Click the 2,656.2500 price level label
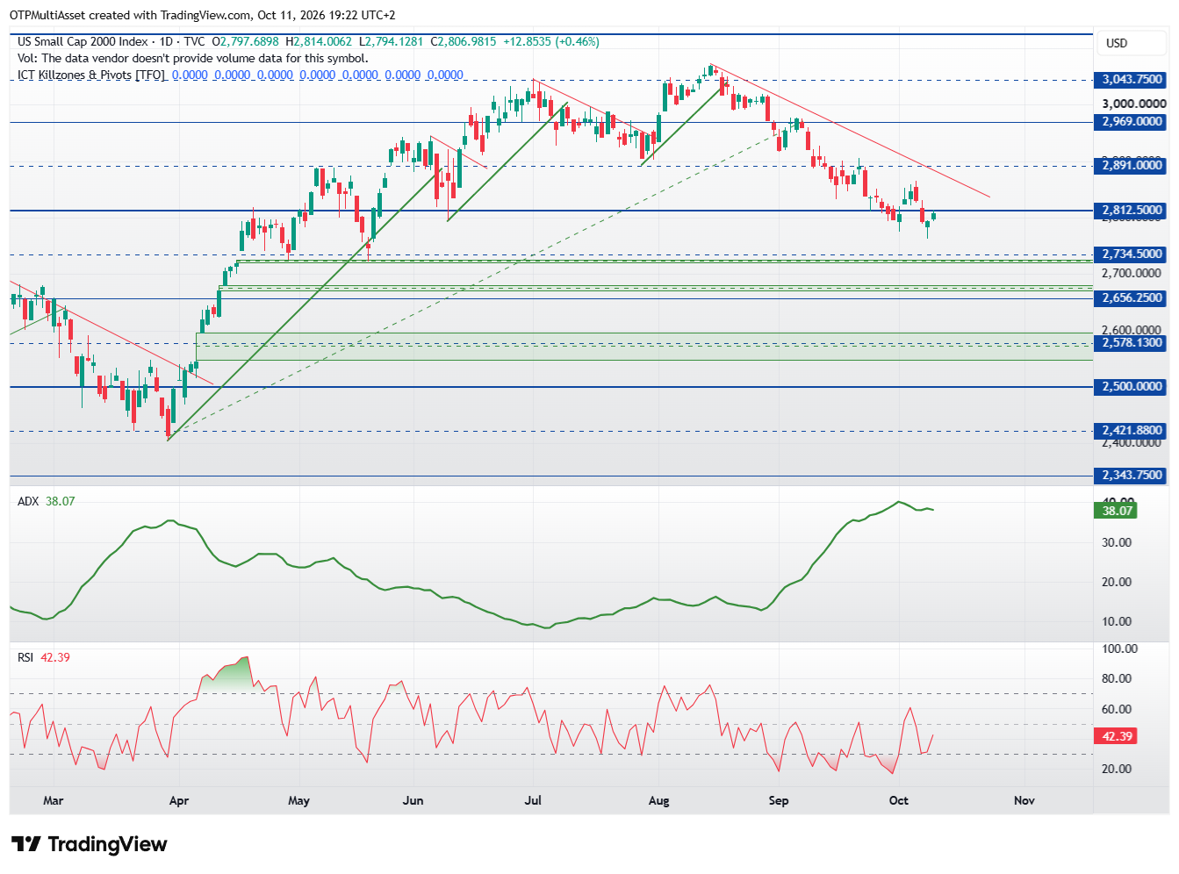 click(1132, 298)
